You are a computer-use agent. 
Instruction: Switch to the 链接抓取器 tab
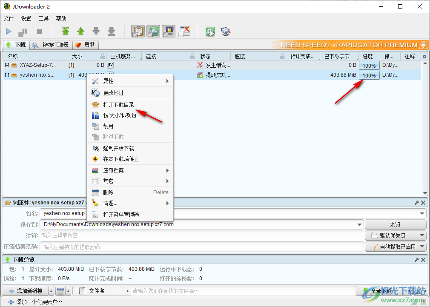coord(51,45)
